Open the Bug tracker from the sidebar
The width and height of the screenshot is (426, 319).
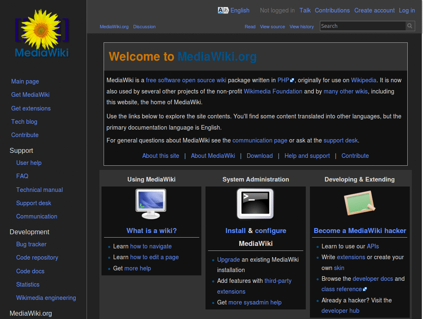click(31, 244)
